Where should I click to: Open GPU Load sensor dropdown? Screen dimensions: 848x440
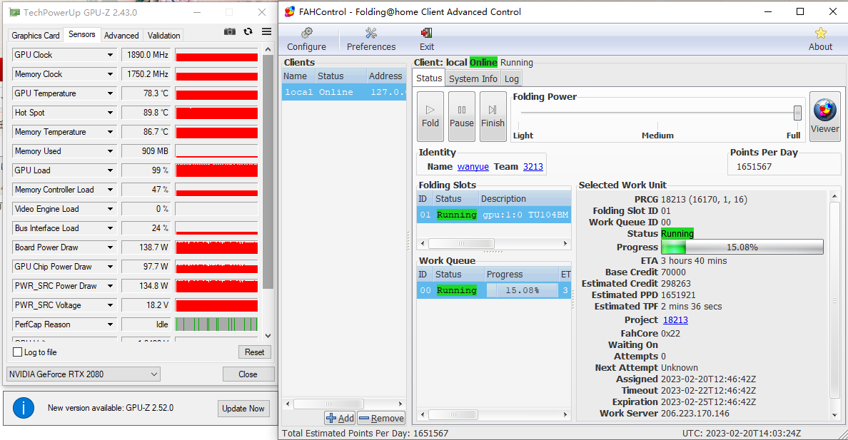[111, 170]
